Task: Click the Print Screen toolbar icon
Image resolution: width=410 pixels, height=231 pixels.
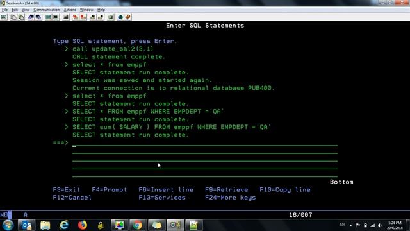Action: coord(4,17)
